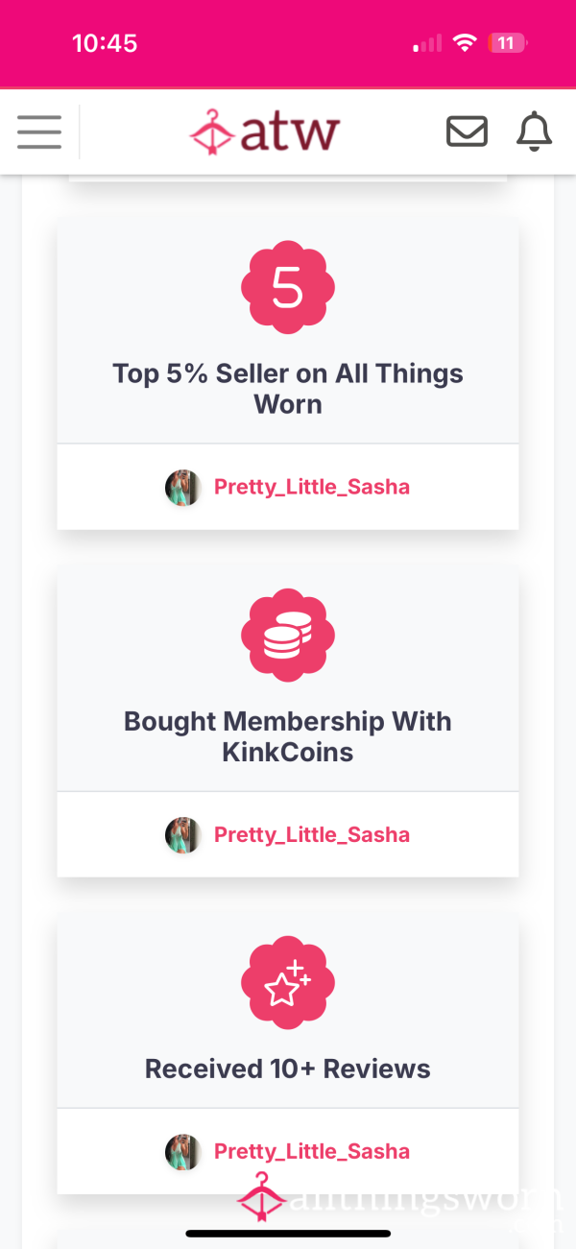Tap the cellular signal bars indicator
This screenshot has height=1249, width=576.
[x=428, y=43]
